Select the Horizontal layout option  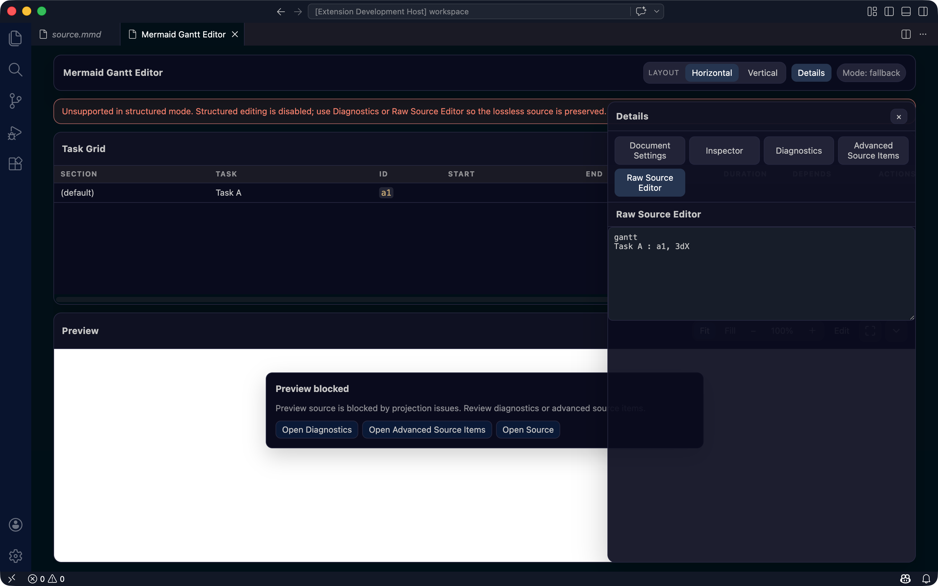(x=712, y=73)
